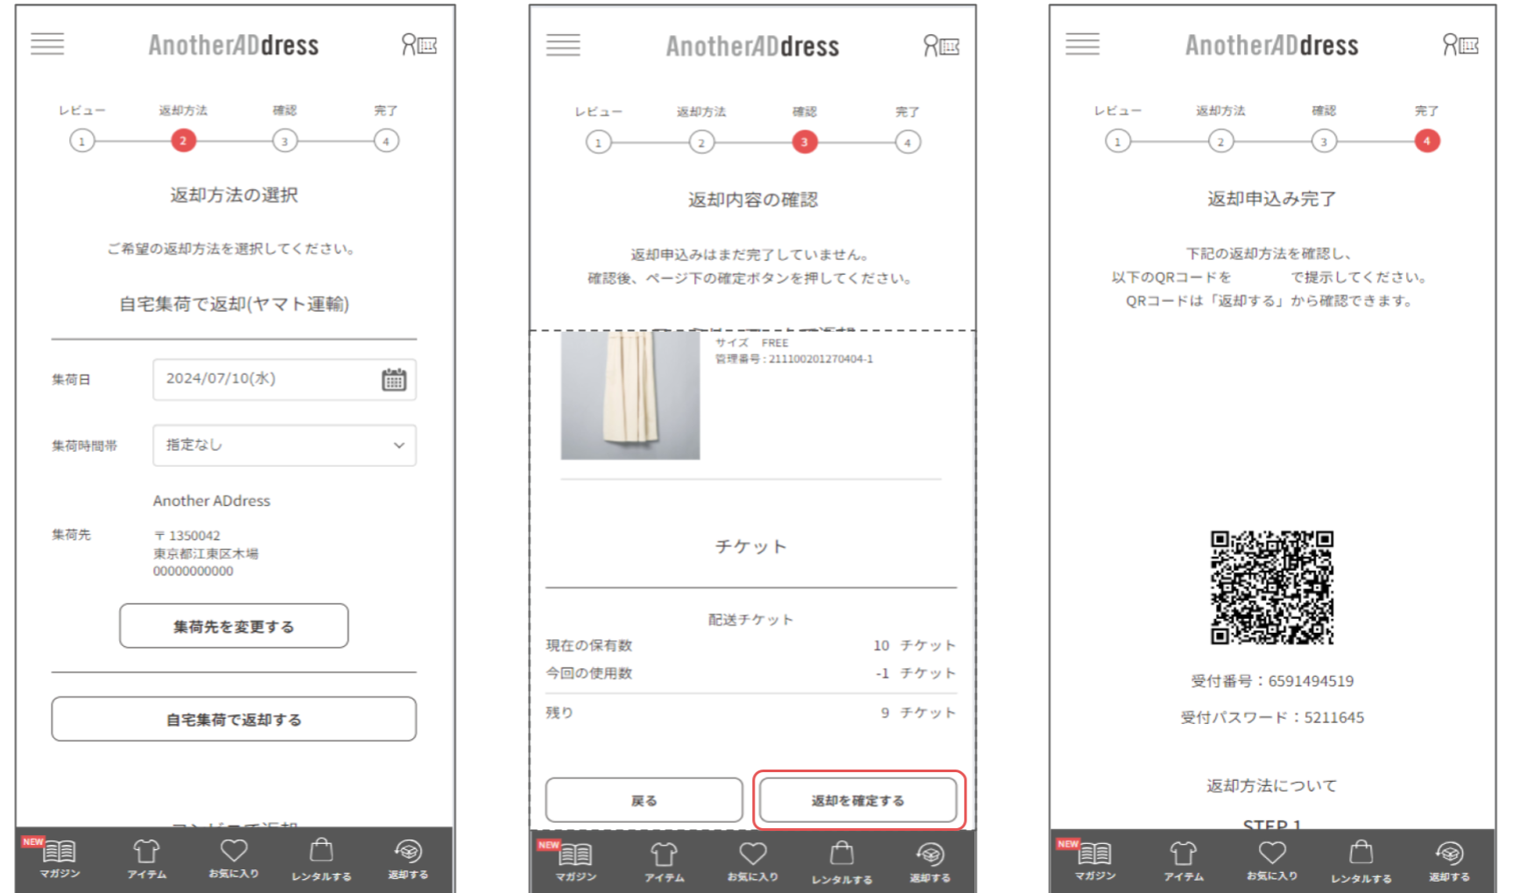
Task: Click 受付番号:6591494519 text
Action: coord(1272,681)
